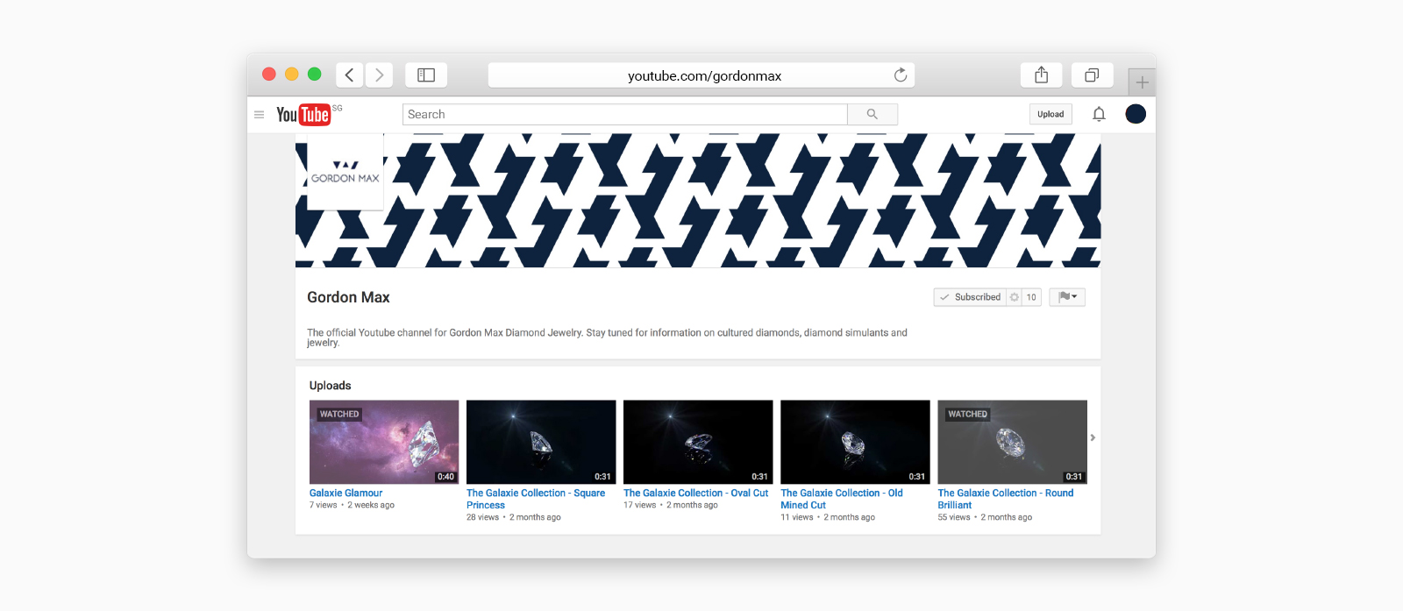Open the account avatar menu
Screen dimensions: 1403x611
point(1136,114)
